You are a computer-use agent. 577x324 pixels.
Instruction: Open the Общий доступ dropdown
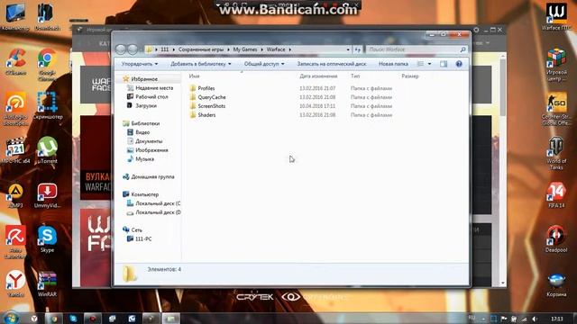(264, 64)
